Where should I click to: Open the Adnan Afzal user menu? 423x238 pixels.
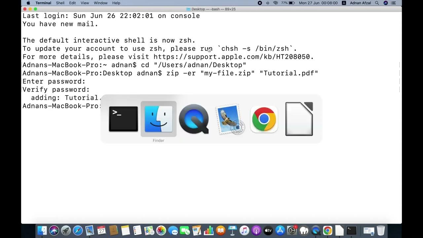click(x=361, y=3)
